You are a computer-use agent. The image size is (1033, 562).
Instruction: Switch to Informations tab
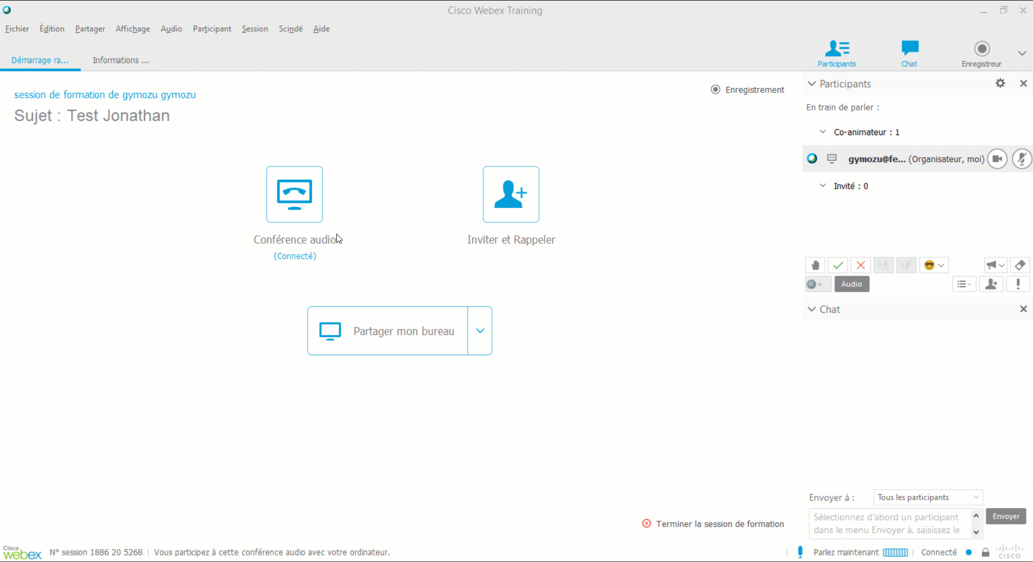[121, 60]
